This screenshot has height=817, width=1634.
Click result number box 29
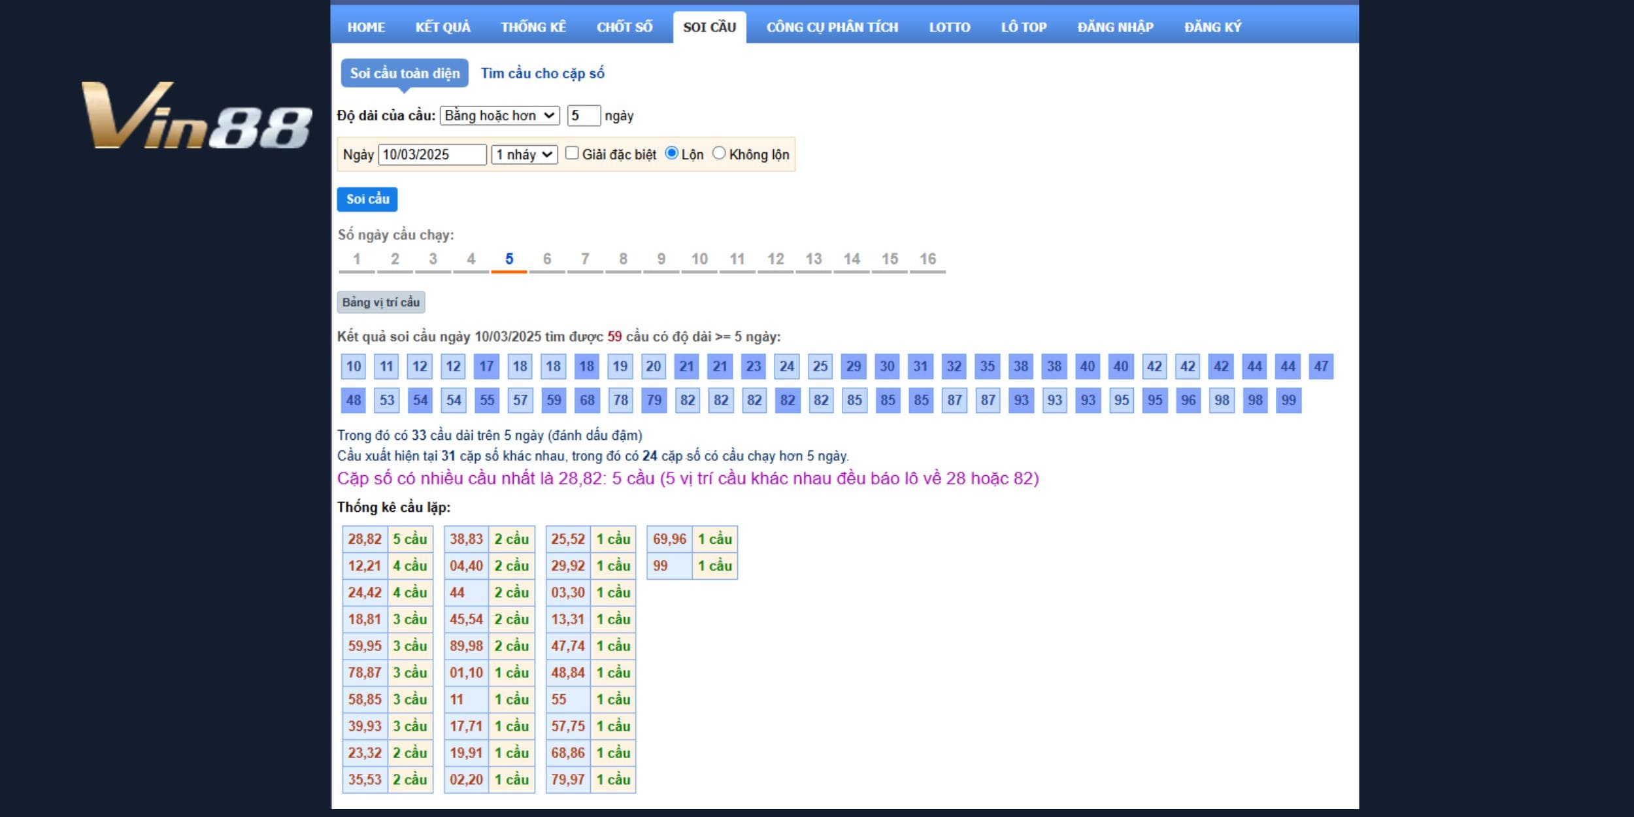tap(854, 367)
